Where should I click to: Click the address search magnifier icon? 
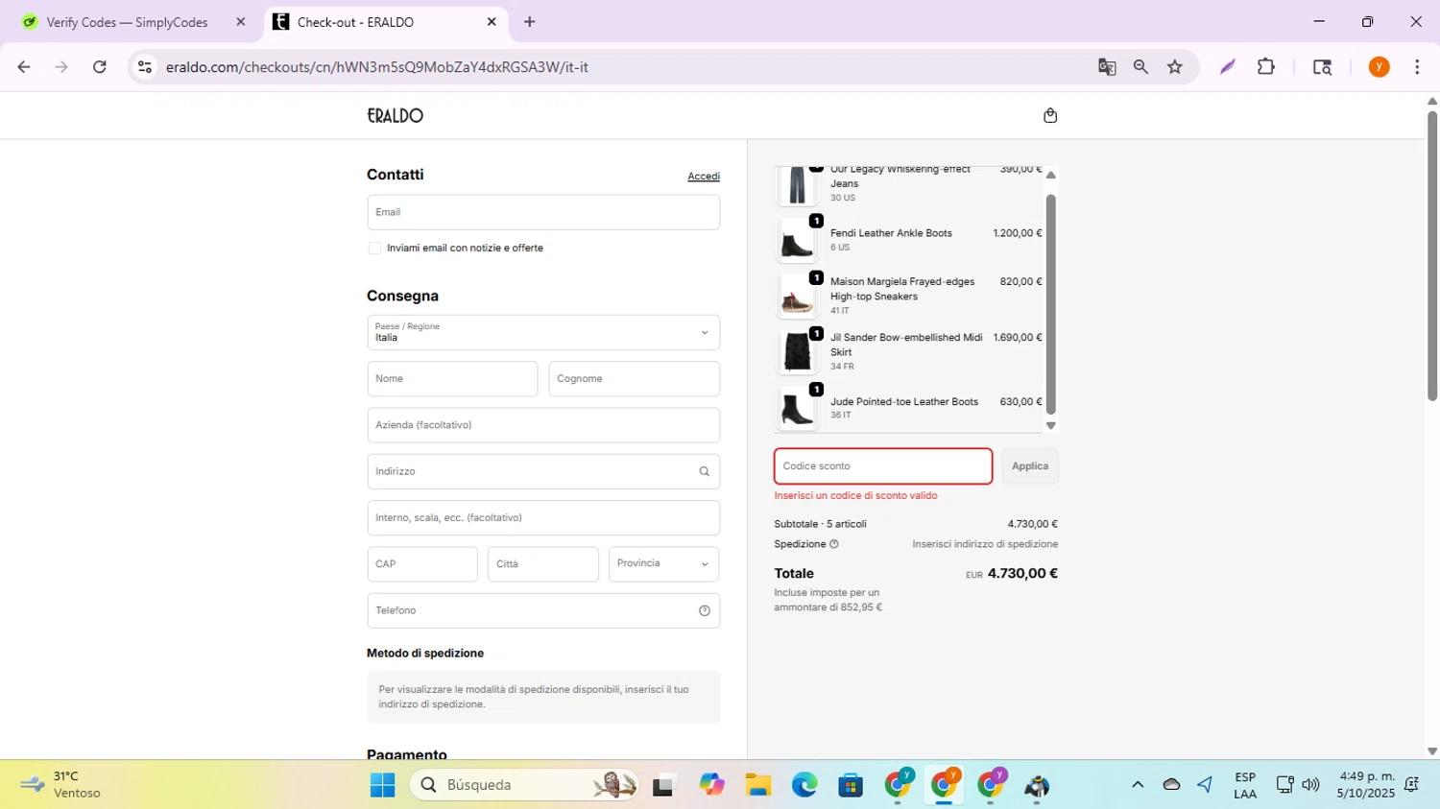pyautogui.click(x=704, y=471)
